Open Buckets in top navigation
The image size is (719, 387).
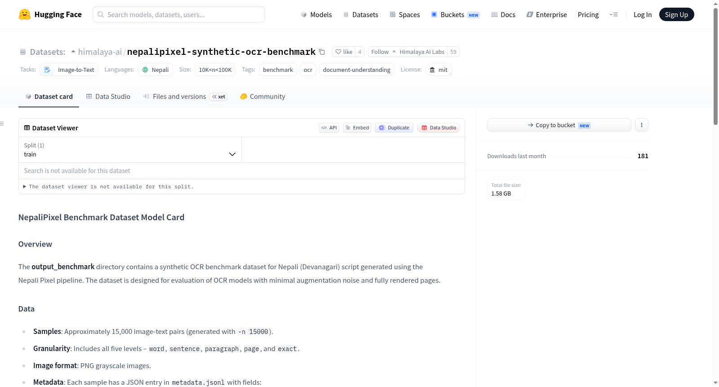click(455, 14)
